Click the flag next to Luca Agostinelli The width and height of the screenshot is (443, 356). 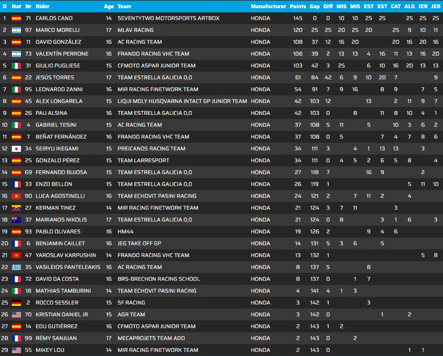click(16, 196)
